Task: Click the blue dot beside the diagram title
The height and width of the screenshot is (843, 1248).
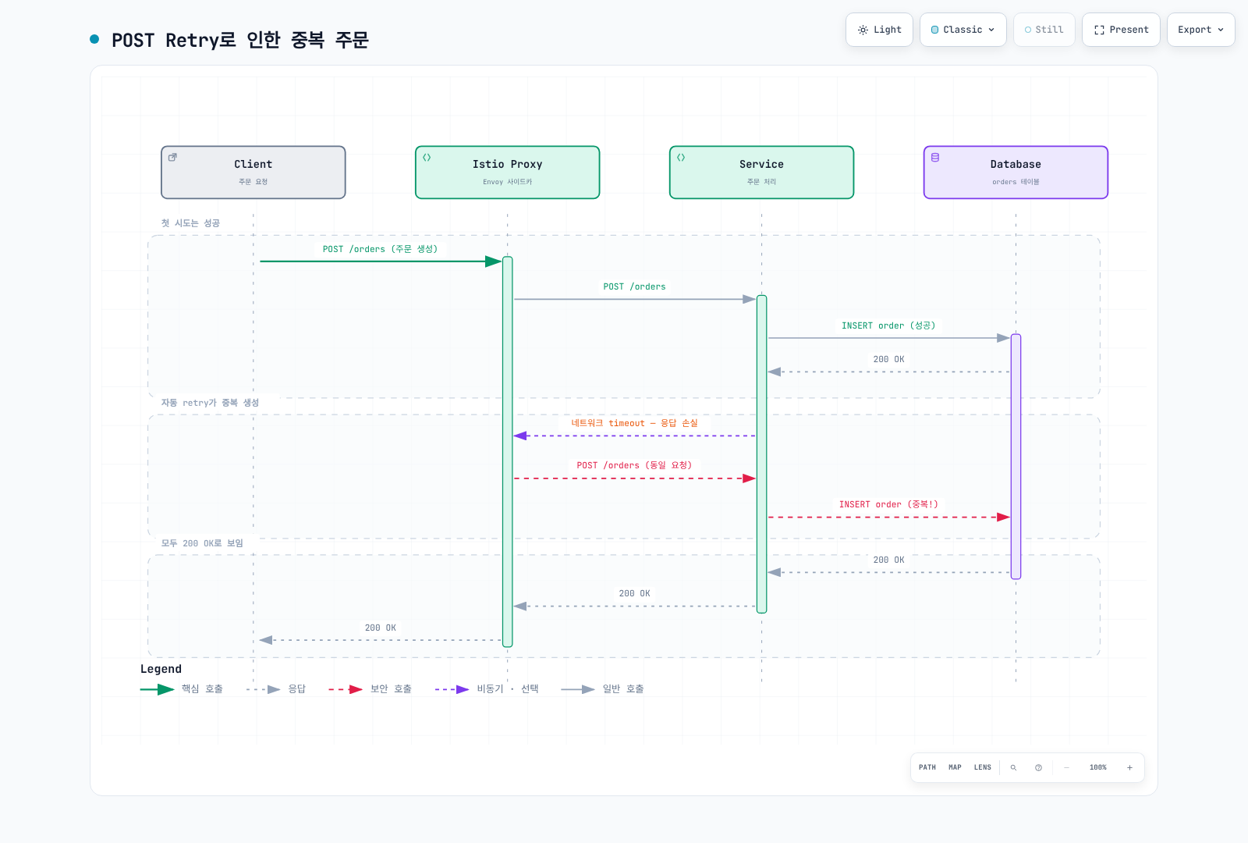Action: click(x=94, y=39)
